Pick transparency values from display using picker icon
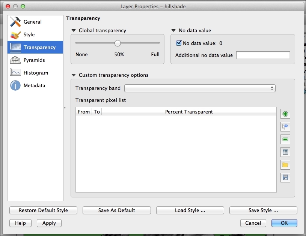The width and height of the screenshot is (306, 236). 285,126
